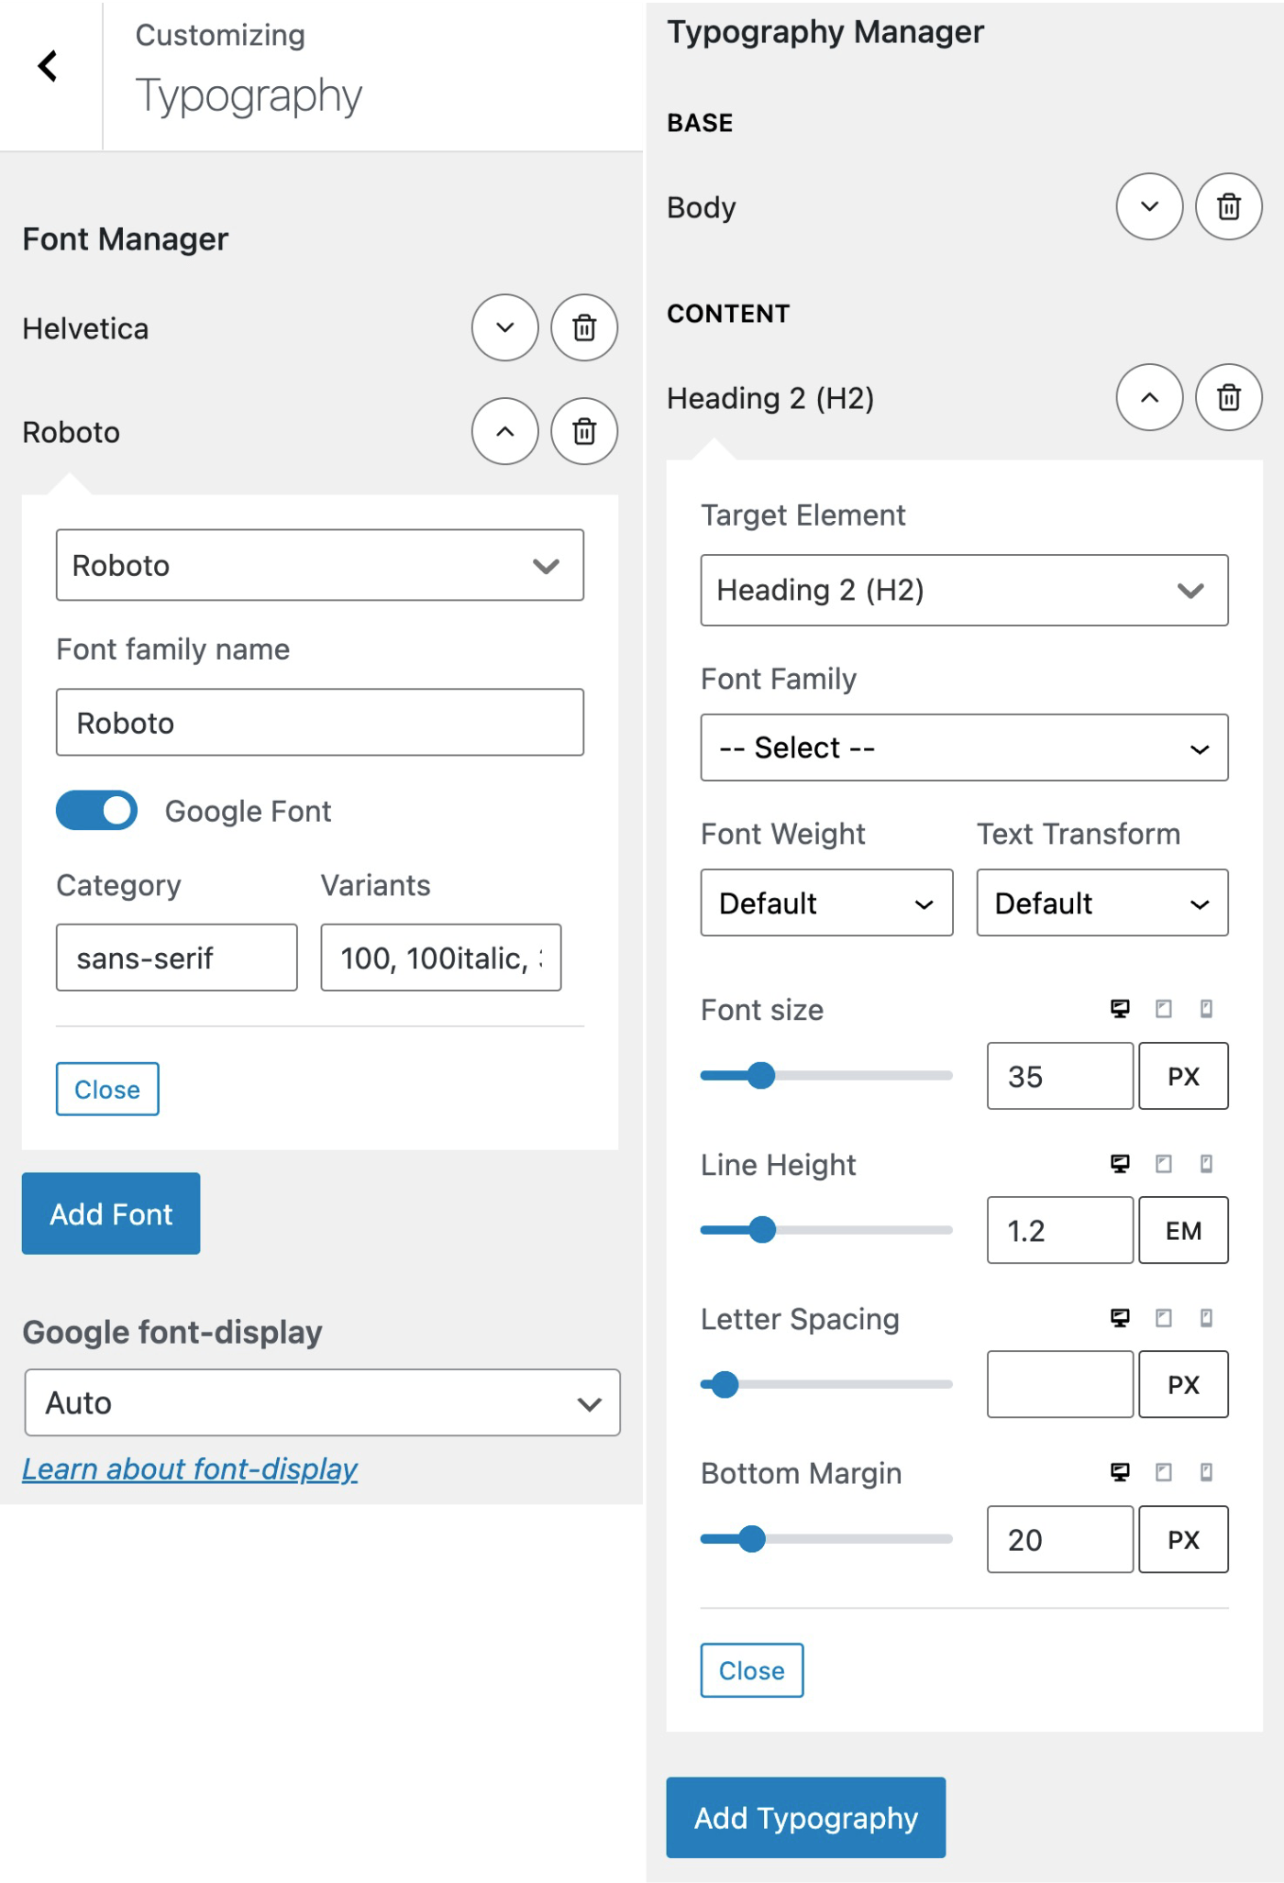Collapse the Heading 2 (H2) panel chevron
Viewport: 1284px width, 1883px height.
click(x=1149, y=397)
